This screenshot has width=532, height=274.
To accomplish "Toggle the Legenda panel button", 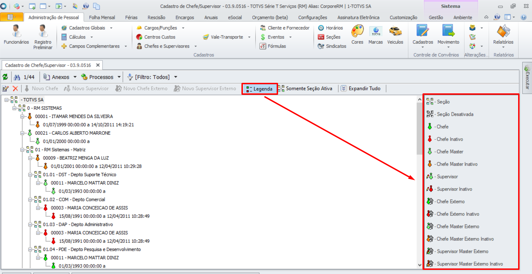I will pyautogui.click(x=259, y=89).
